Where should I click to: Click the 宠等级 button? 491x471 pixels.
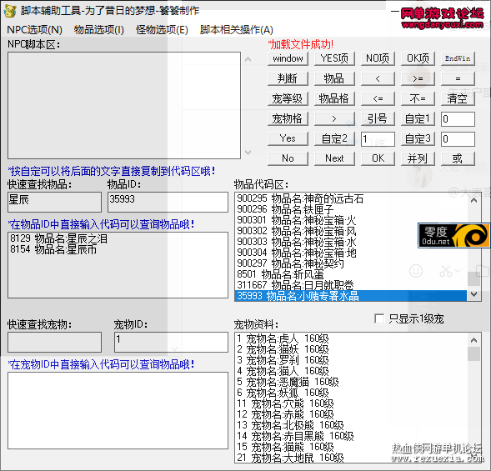coord(288,98)
